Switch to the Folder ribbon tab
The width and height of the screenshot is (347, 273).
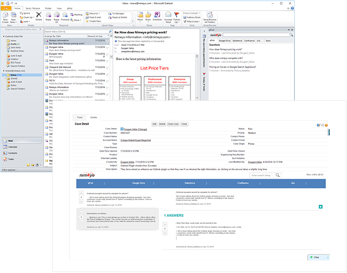click(x=48, y=8)
